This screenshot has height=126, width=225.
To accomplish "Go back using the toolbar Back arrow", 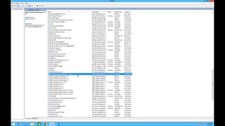I will pos(12,6).
